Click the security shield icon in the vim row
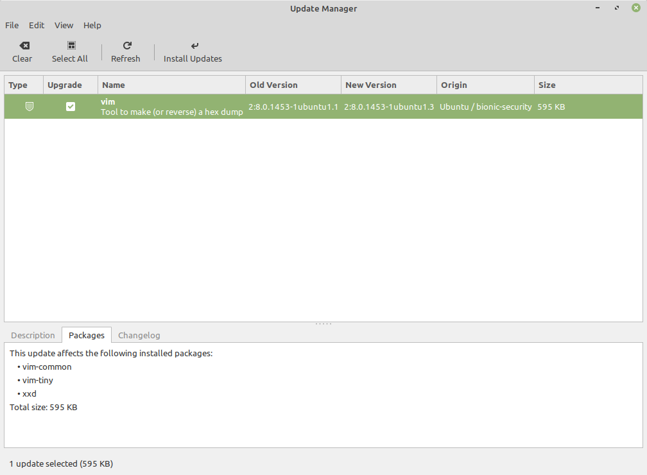This screenshot has width=647, height=475. point(30,107)
